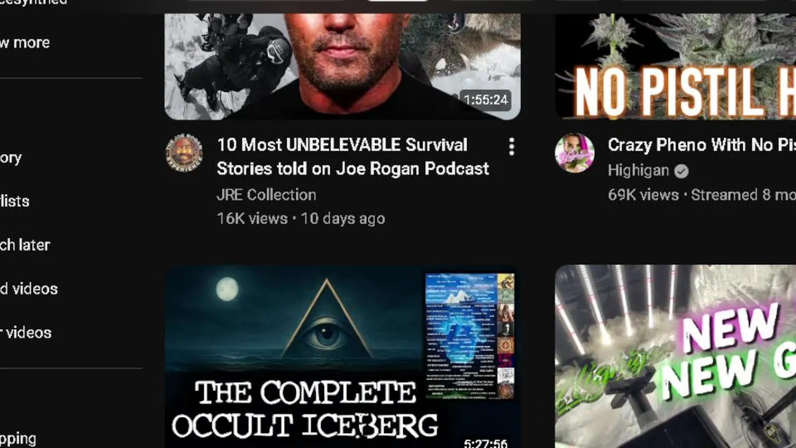Click the Highigan channel avatar
This screenshot has width=796, height=448.
pos(575,152)
